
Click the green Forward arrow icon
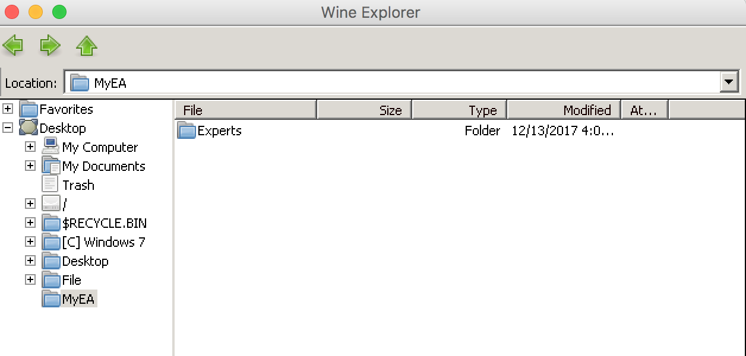tap(50, 45)
